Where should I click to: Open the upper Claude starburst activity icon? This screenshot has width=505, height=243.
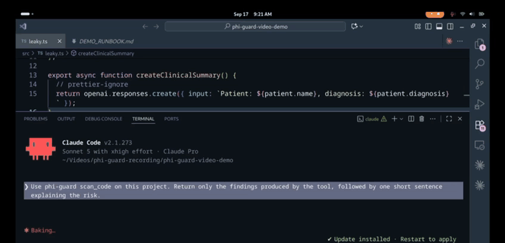pos(479,166)
